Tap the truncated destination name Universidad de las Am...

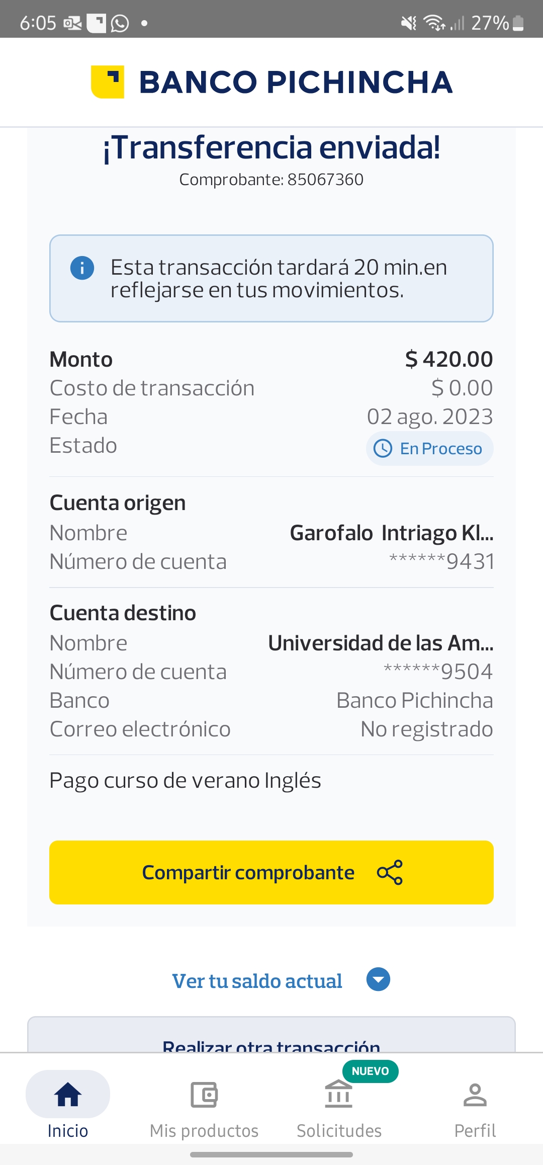click(x=381, y=643)
